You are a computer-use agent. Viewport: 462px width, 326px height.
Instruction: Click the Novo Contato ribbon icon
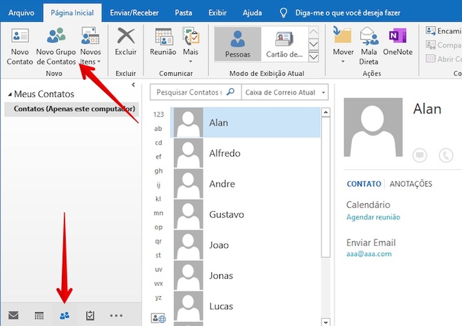pos(19,45)
